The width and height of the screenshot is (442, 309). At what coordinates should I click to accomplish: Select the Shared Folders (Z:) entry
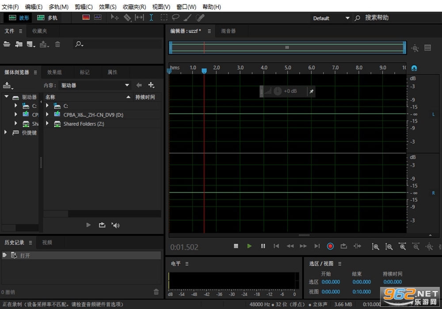click(84, 124)
